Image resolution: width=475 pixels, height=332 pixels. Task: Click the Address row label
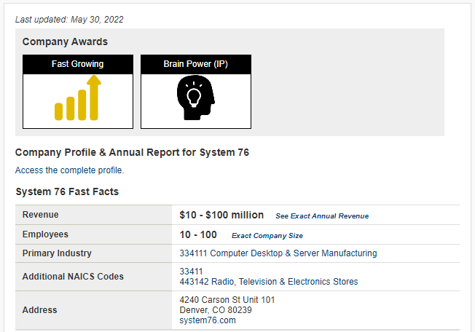[x=39, y=310]
